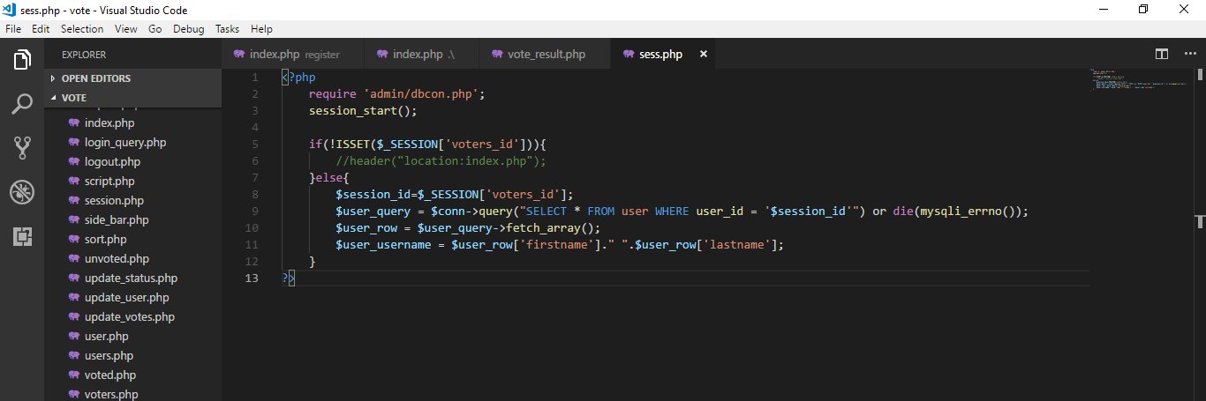Open script.php in the explorer
The height and width of the screenshot is (401, 1206).
point(132,182)
